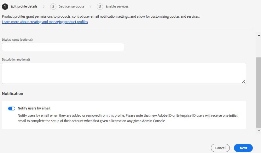Focus the Display name text field

click(x=63, y=47)
